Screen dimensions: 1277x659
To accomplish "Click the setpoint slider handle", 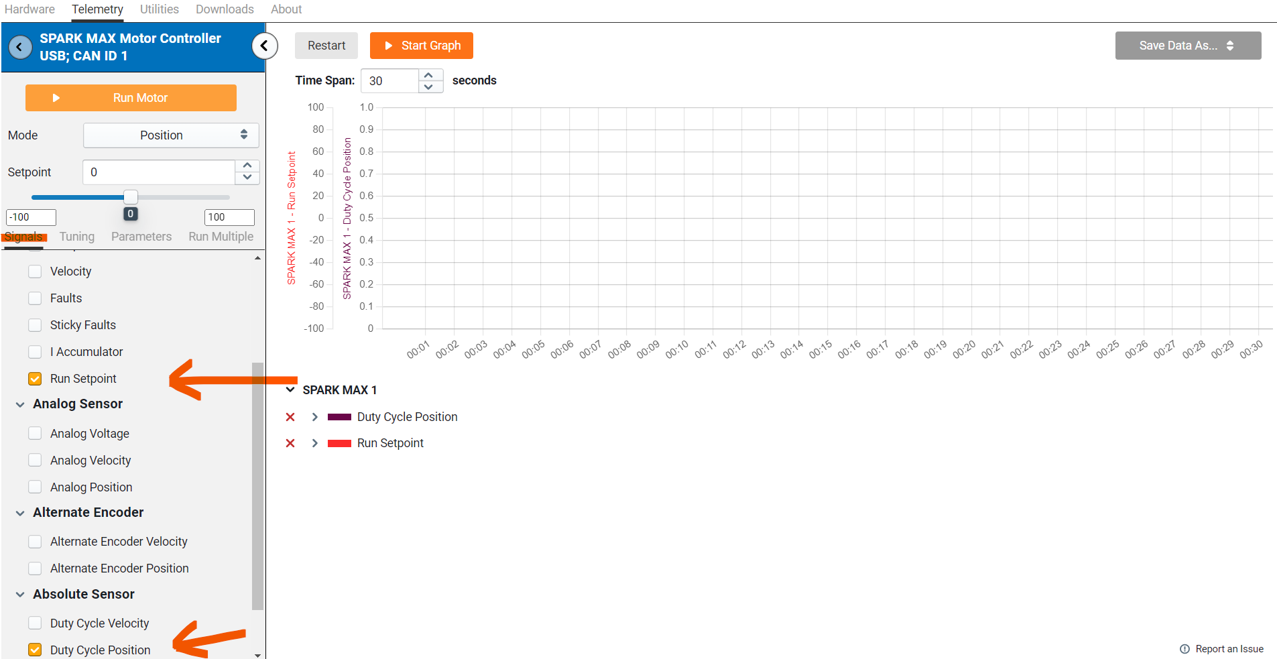I will pos(131,197).
